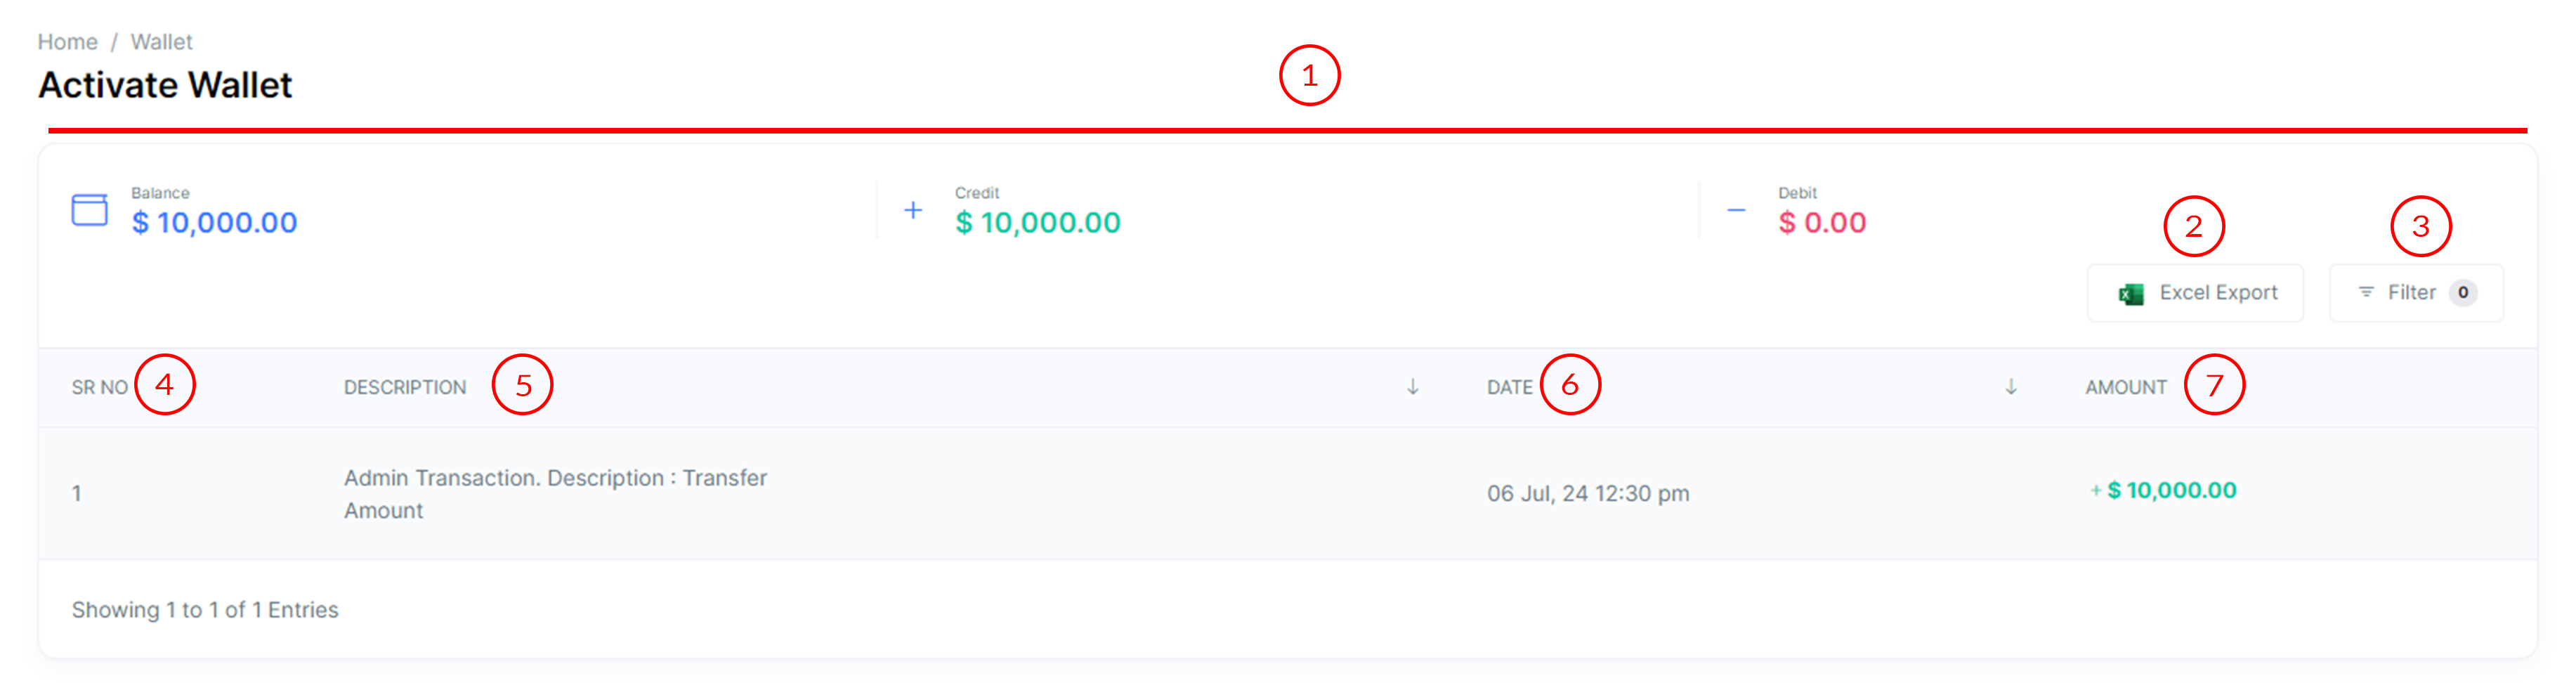Click the blue plus Credit icon
2576x683 pixels.
(x=913, y=210)
